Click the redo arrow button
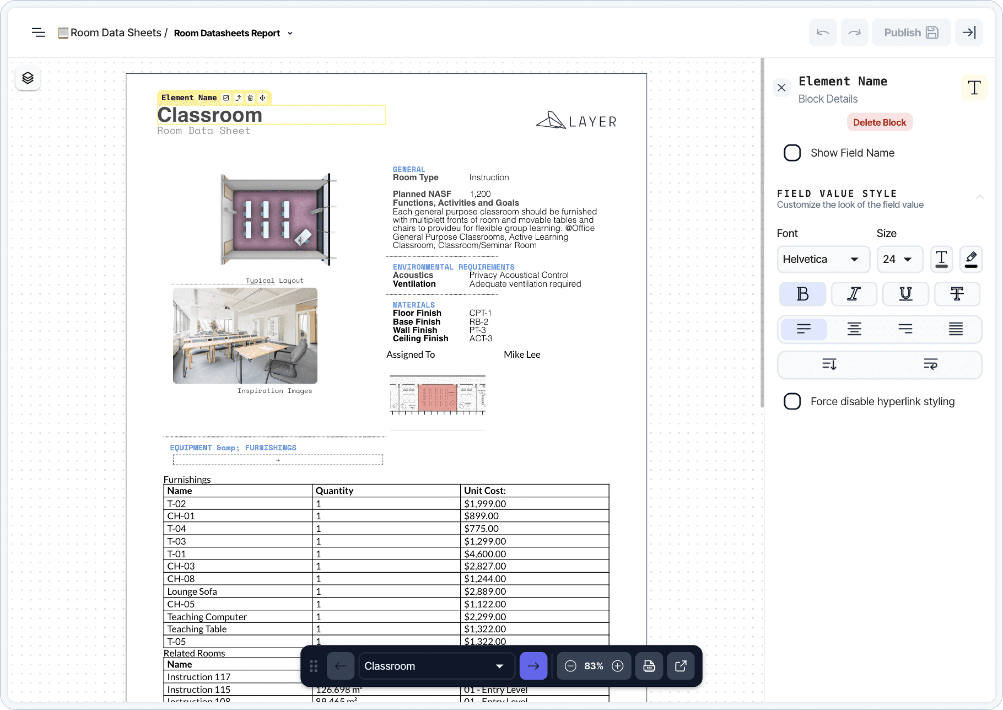This screenshot has height=710, width=1003. click(854, 33)
